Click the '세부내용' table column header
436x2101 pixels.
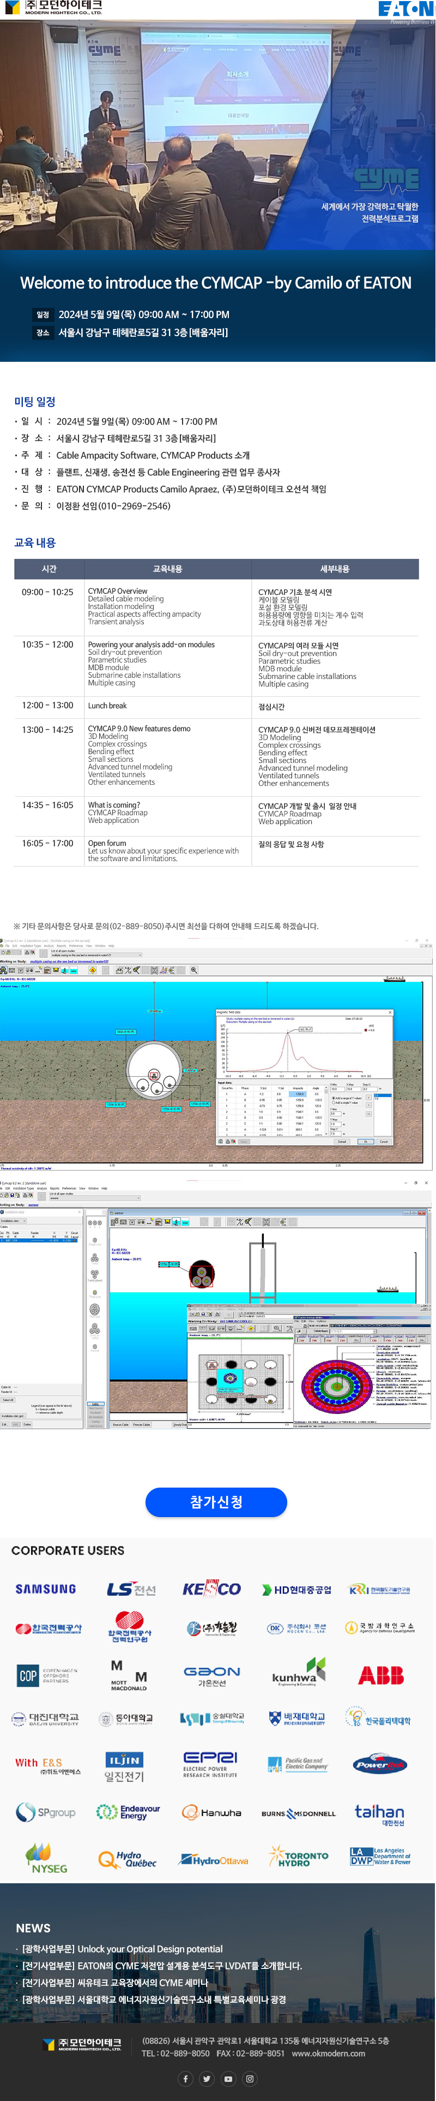tap(335, 569)
